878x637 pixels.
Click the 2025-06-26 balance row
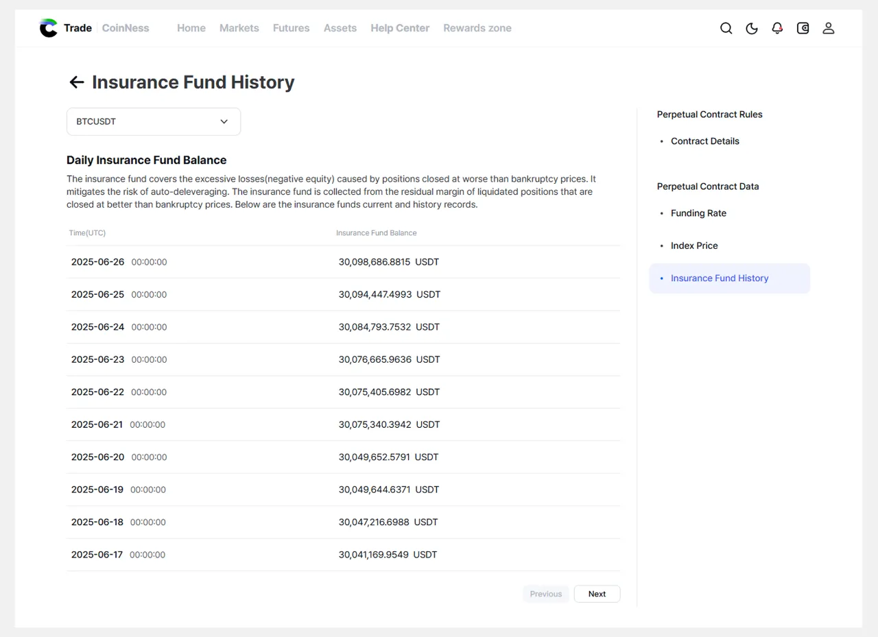(x=343, y=262)
